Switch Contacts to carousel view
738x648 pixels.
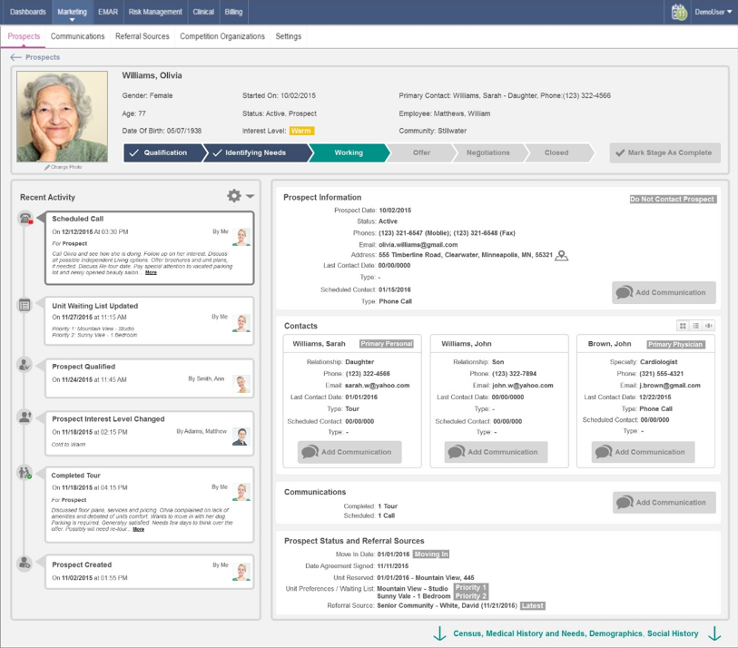click(x=708, y=326)
